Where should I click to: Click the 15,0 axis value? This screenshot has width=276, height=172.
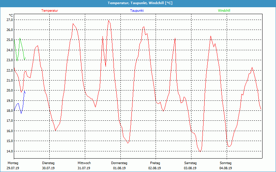pyautogui.click(x=10, y=141)
